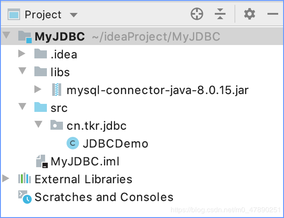The image size is (284, 218).
Task: Click the cn.tkr.jdbc package icon
Action: coord(56,126)
